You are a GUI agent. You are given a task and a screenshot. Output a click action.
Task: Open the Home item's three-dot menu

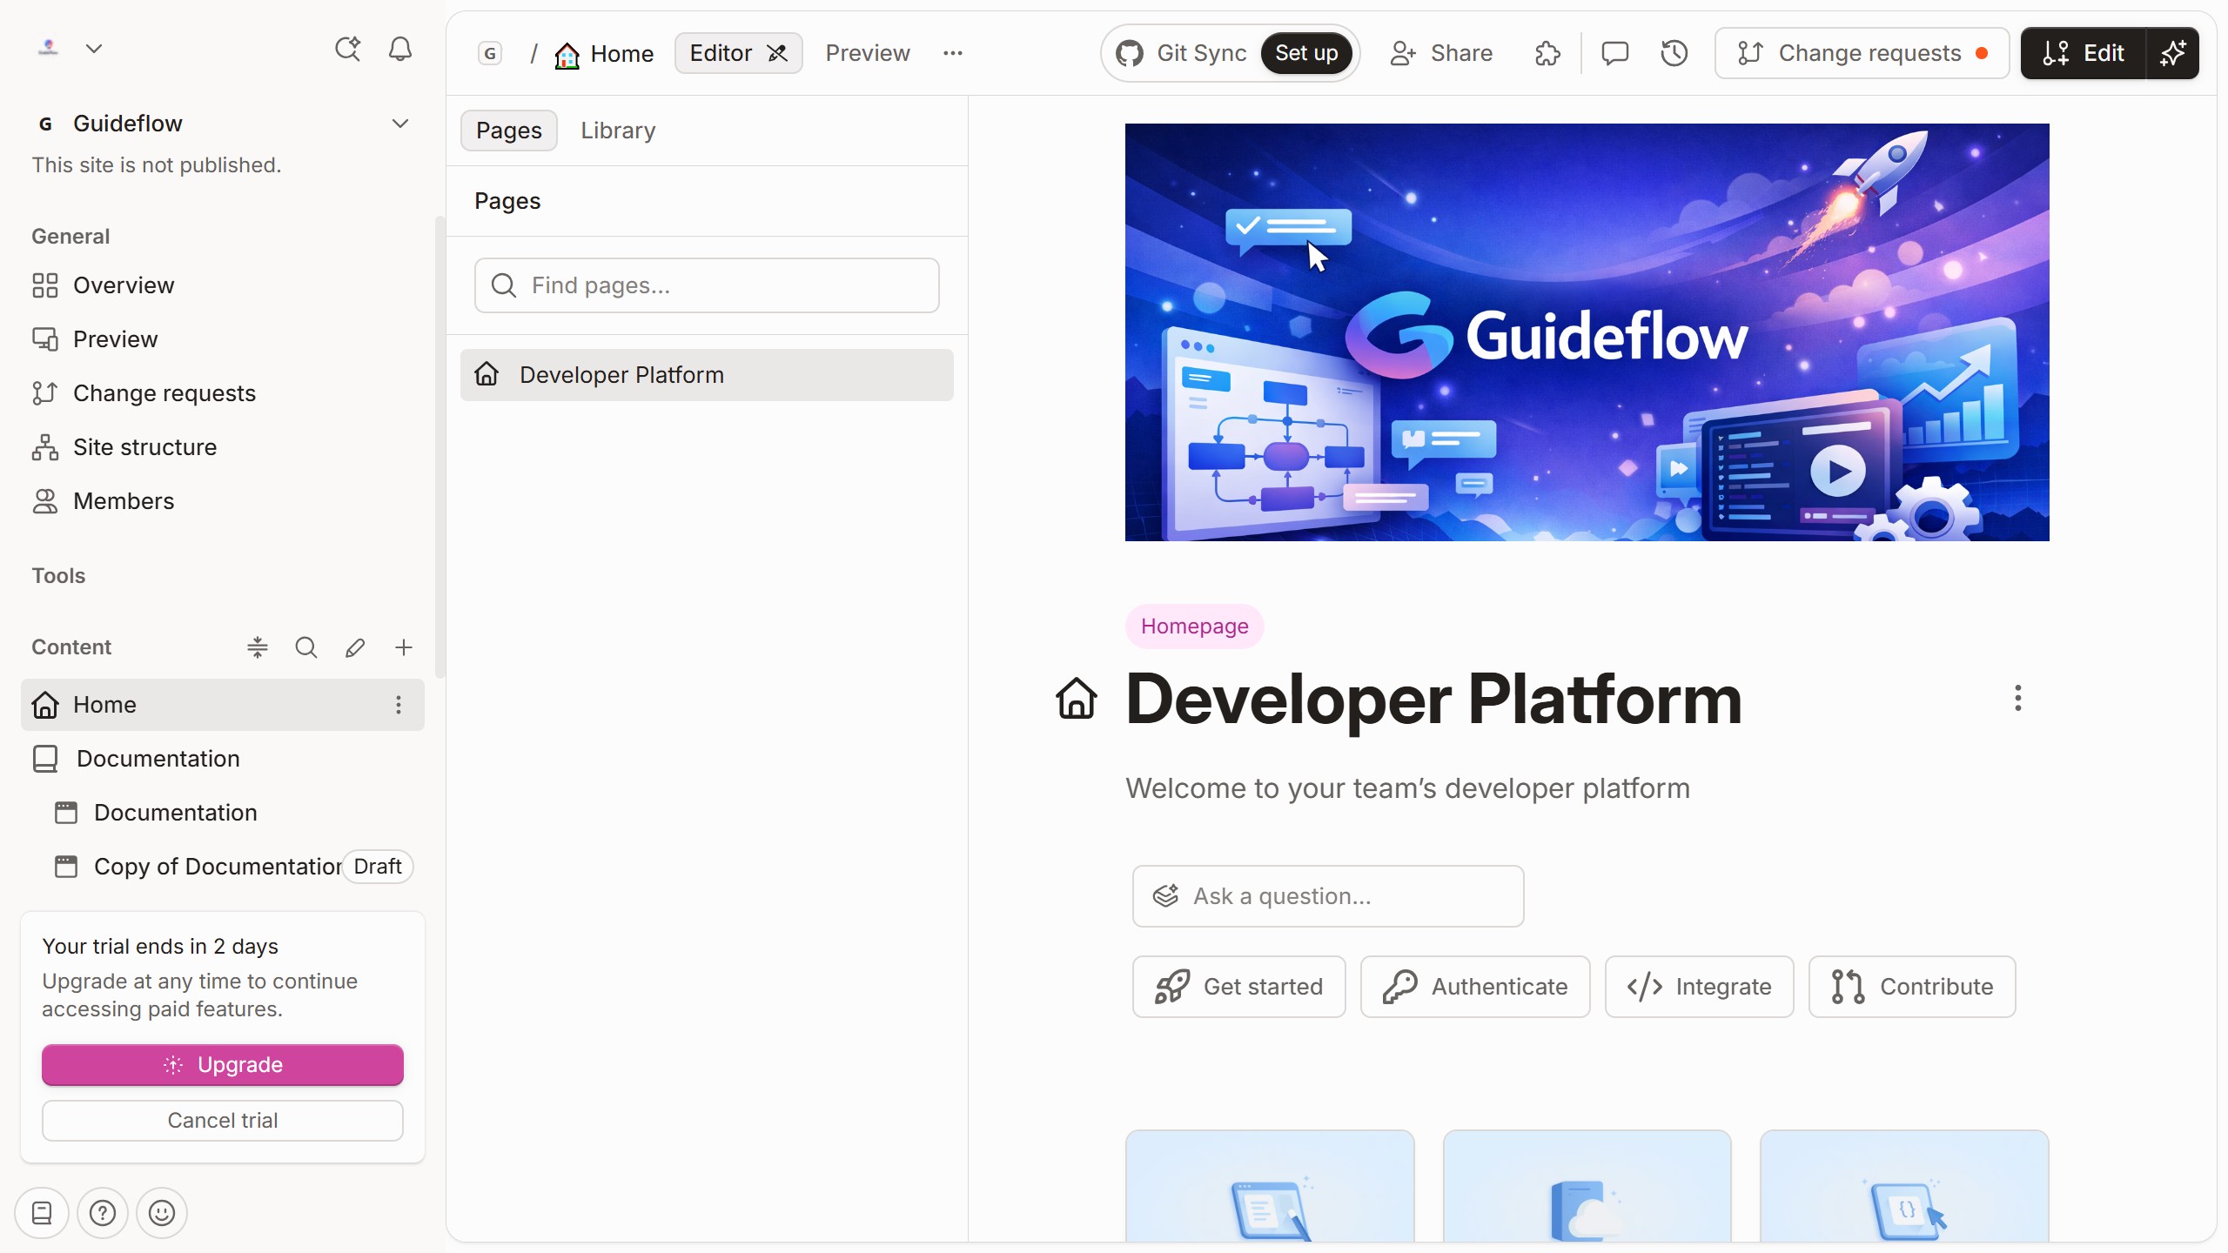399,705
